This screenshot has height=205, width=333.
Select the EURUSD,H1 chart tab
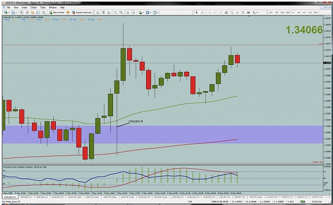tap(10, 197)
